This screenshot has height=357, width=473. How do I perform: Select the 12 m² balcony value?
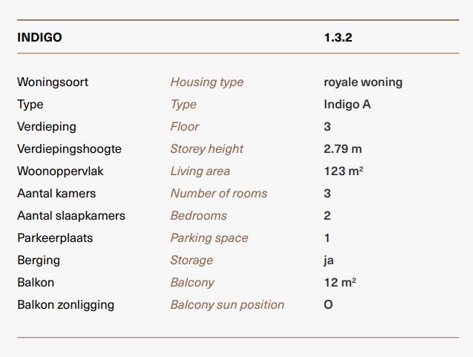click(x=340, y=283)
